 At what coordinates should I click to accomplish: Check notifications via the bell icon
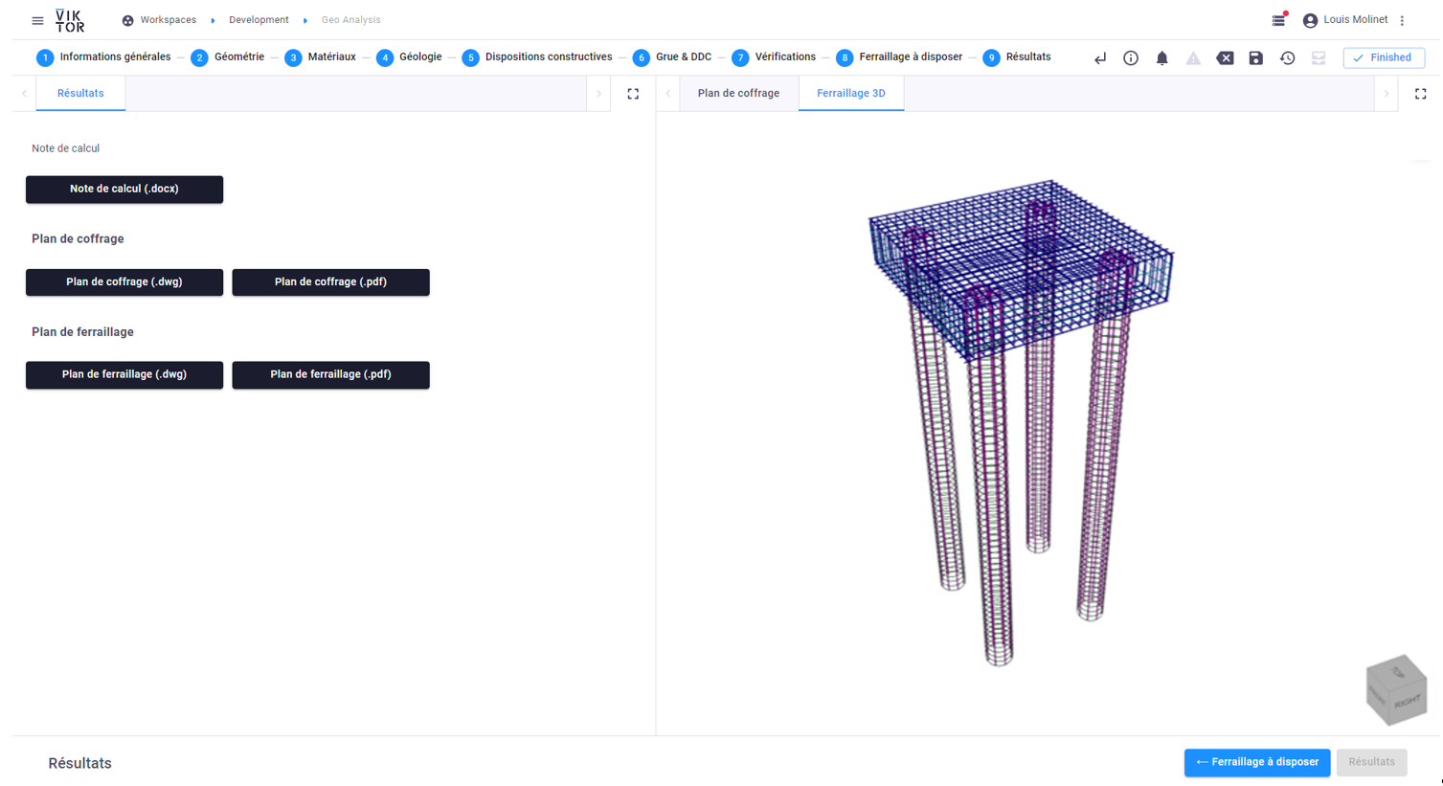[1161, 57]
